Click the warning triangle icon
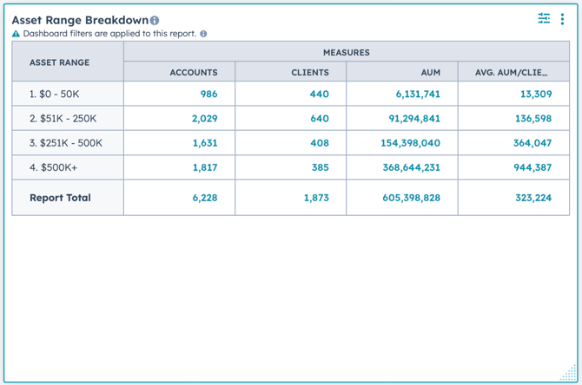The width and height of the screenshot is (582, 385). point(16,34)
